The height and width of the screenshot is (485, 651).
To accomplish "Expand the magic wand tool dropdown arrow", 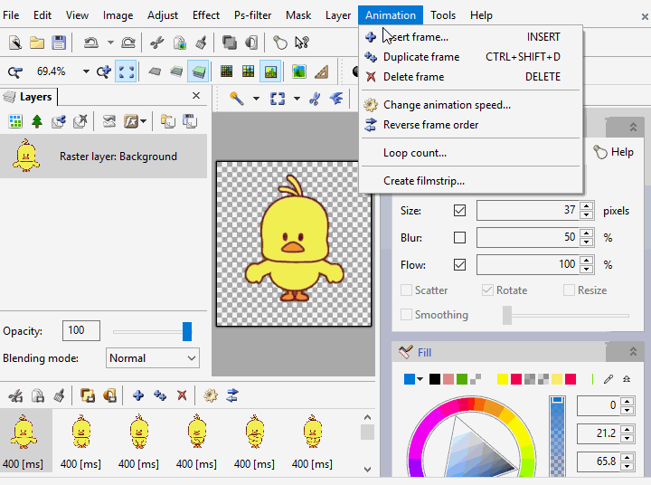I will [256, 99].
